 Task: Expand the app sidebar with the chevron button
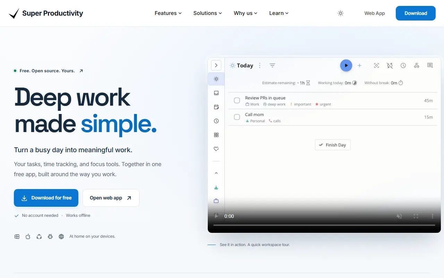(216, 65)
